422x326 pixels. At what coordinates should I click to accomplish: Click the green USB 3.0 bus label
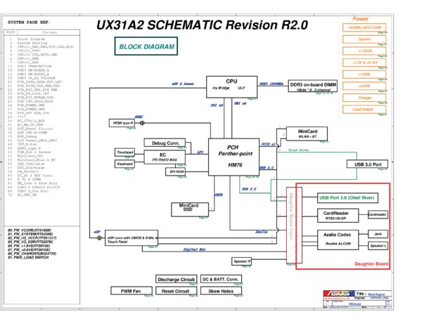tap(249, 189)
